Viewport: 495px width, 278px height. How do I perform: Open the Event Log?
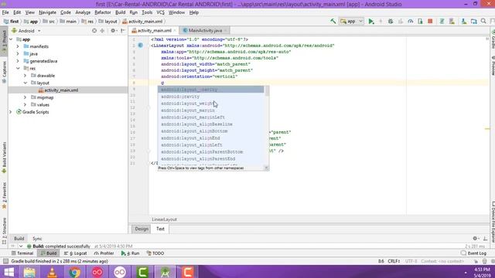point(473,253)
